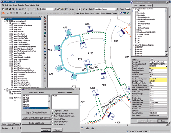Open the Selection menu
Screen dimensions: 171x133
[x=21, y=5]
